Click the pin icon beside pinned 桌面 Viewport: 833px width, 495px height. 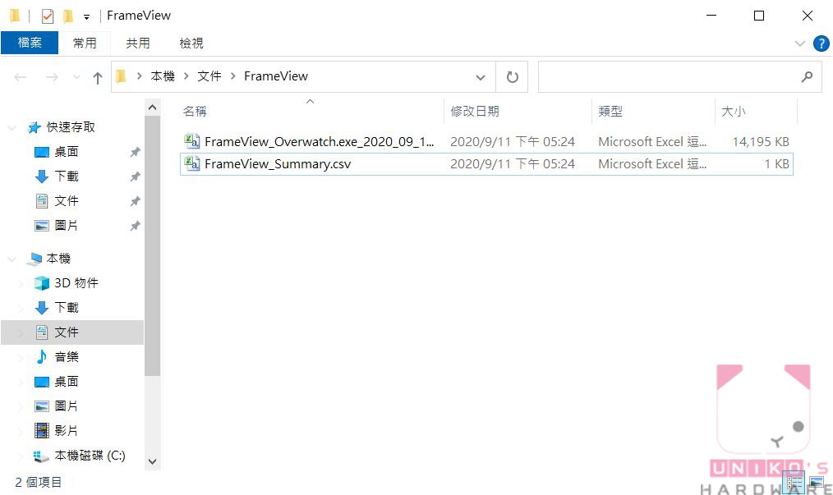coord(135,153)
